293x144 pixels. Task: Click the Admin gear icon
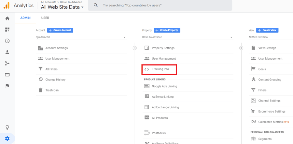(x=7, y=138)
